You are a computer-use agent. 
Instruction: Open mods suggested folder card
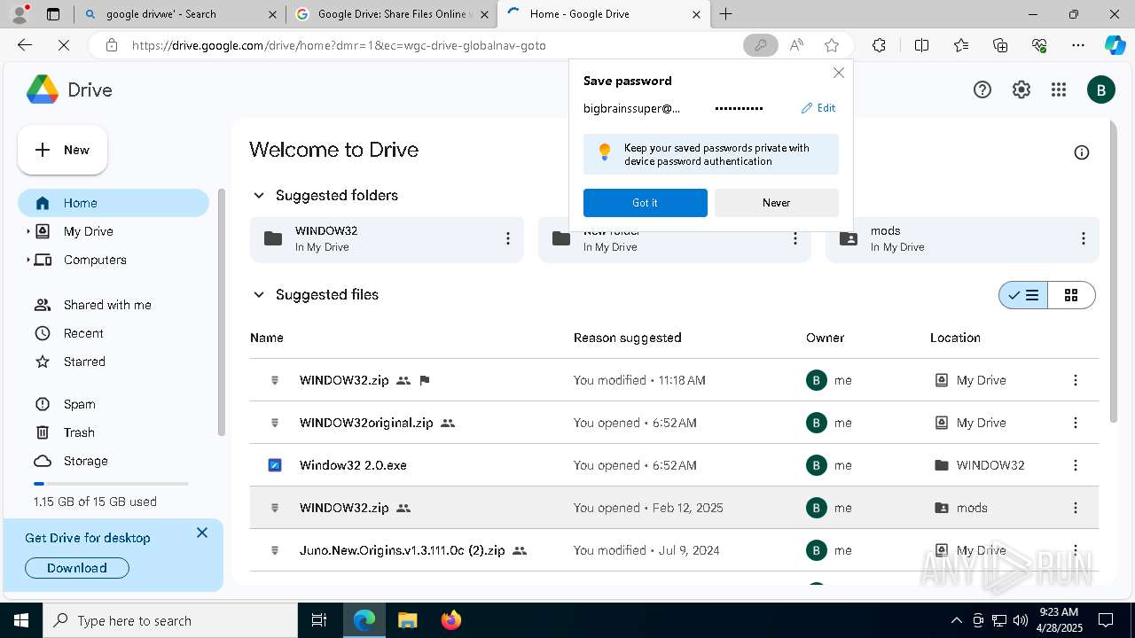[962, 238]
